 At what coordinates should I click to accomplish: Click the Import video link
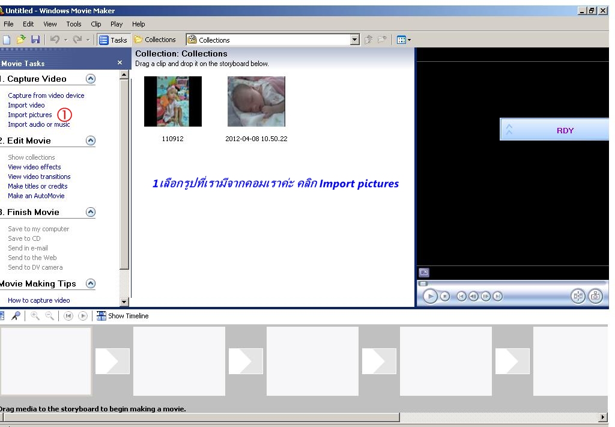(x=26, y=105)
